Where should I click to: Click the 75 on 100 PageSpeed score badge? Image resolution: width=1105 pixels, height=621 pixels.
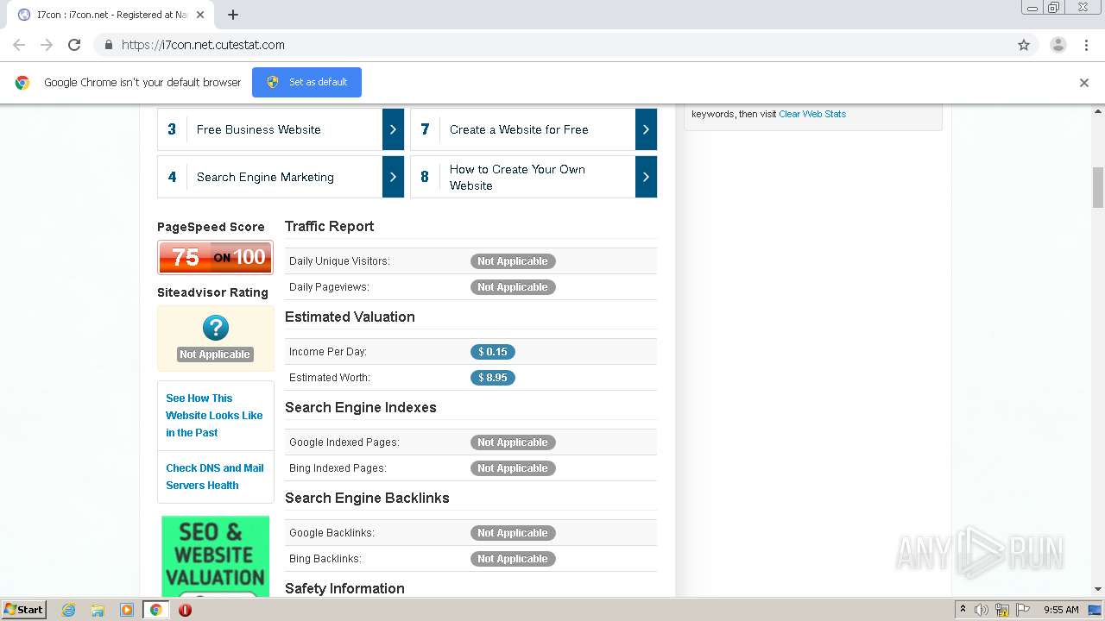tap(215, 257)
